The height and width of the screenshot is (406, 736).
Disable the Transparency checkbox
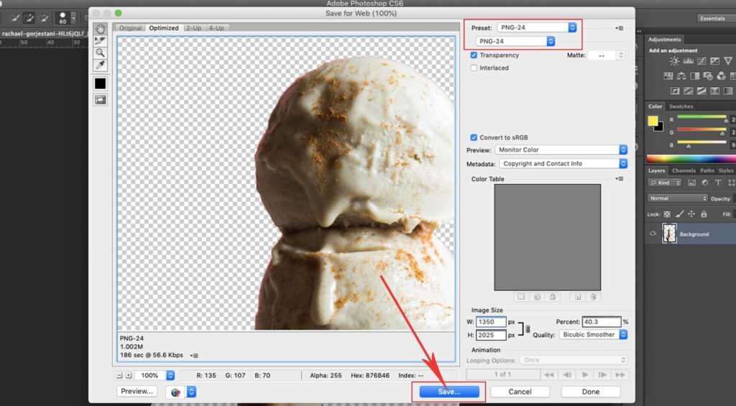pyautogui.click(x=474, y=55)
